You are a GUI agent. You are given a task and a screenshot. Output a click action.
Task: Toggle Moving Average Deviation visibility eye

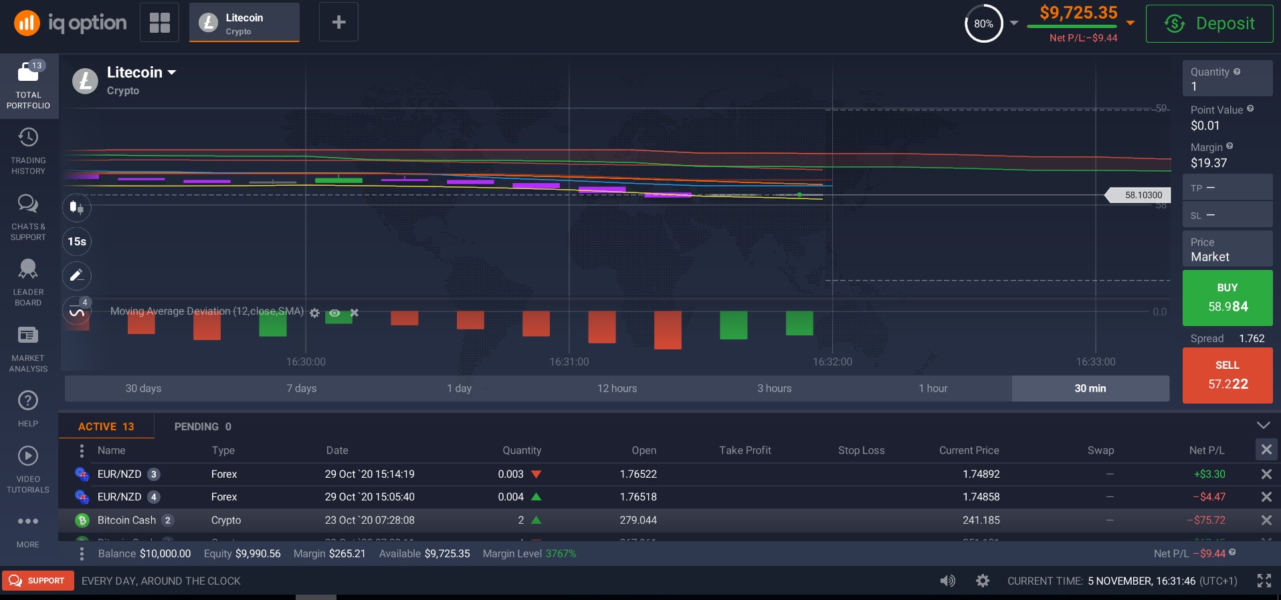click(334, 313)
